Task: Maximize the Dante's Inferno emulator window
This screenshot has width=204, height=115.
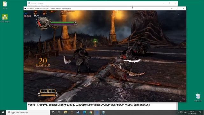Action: click(178, 8)
